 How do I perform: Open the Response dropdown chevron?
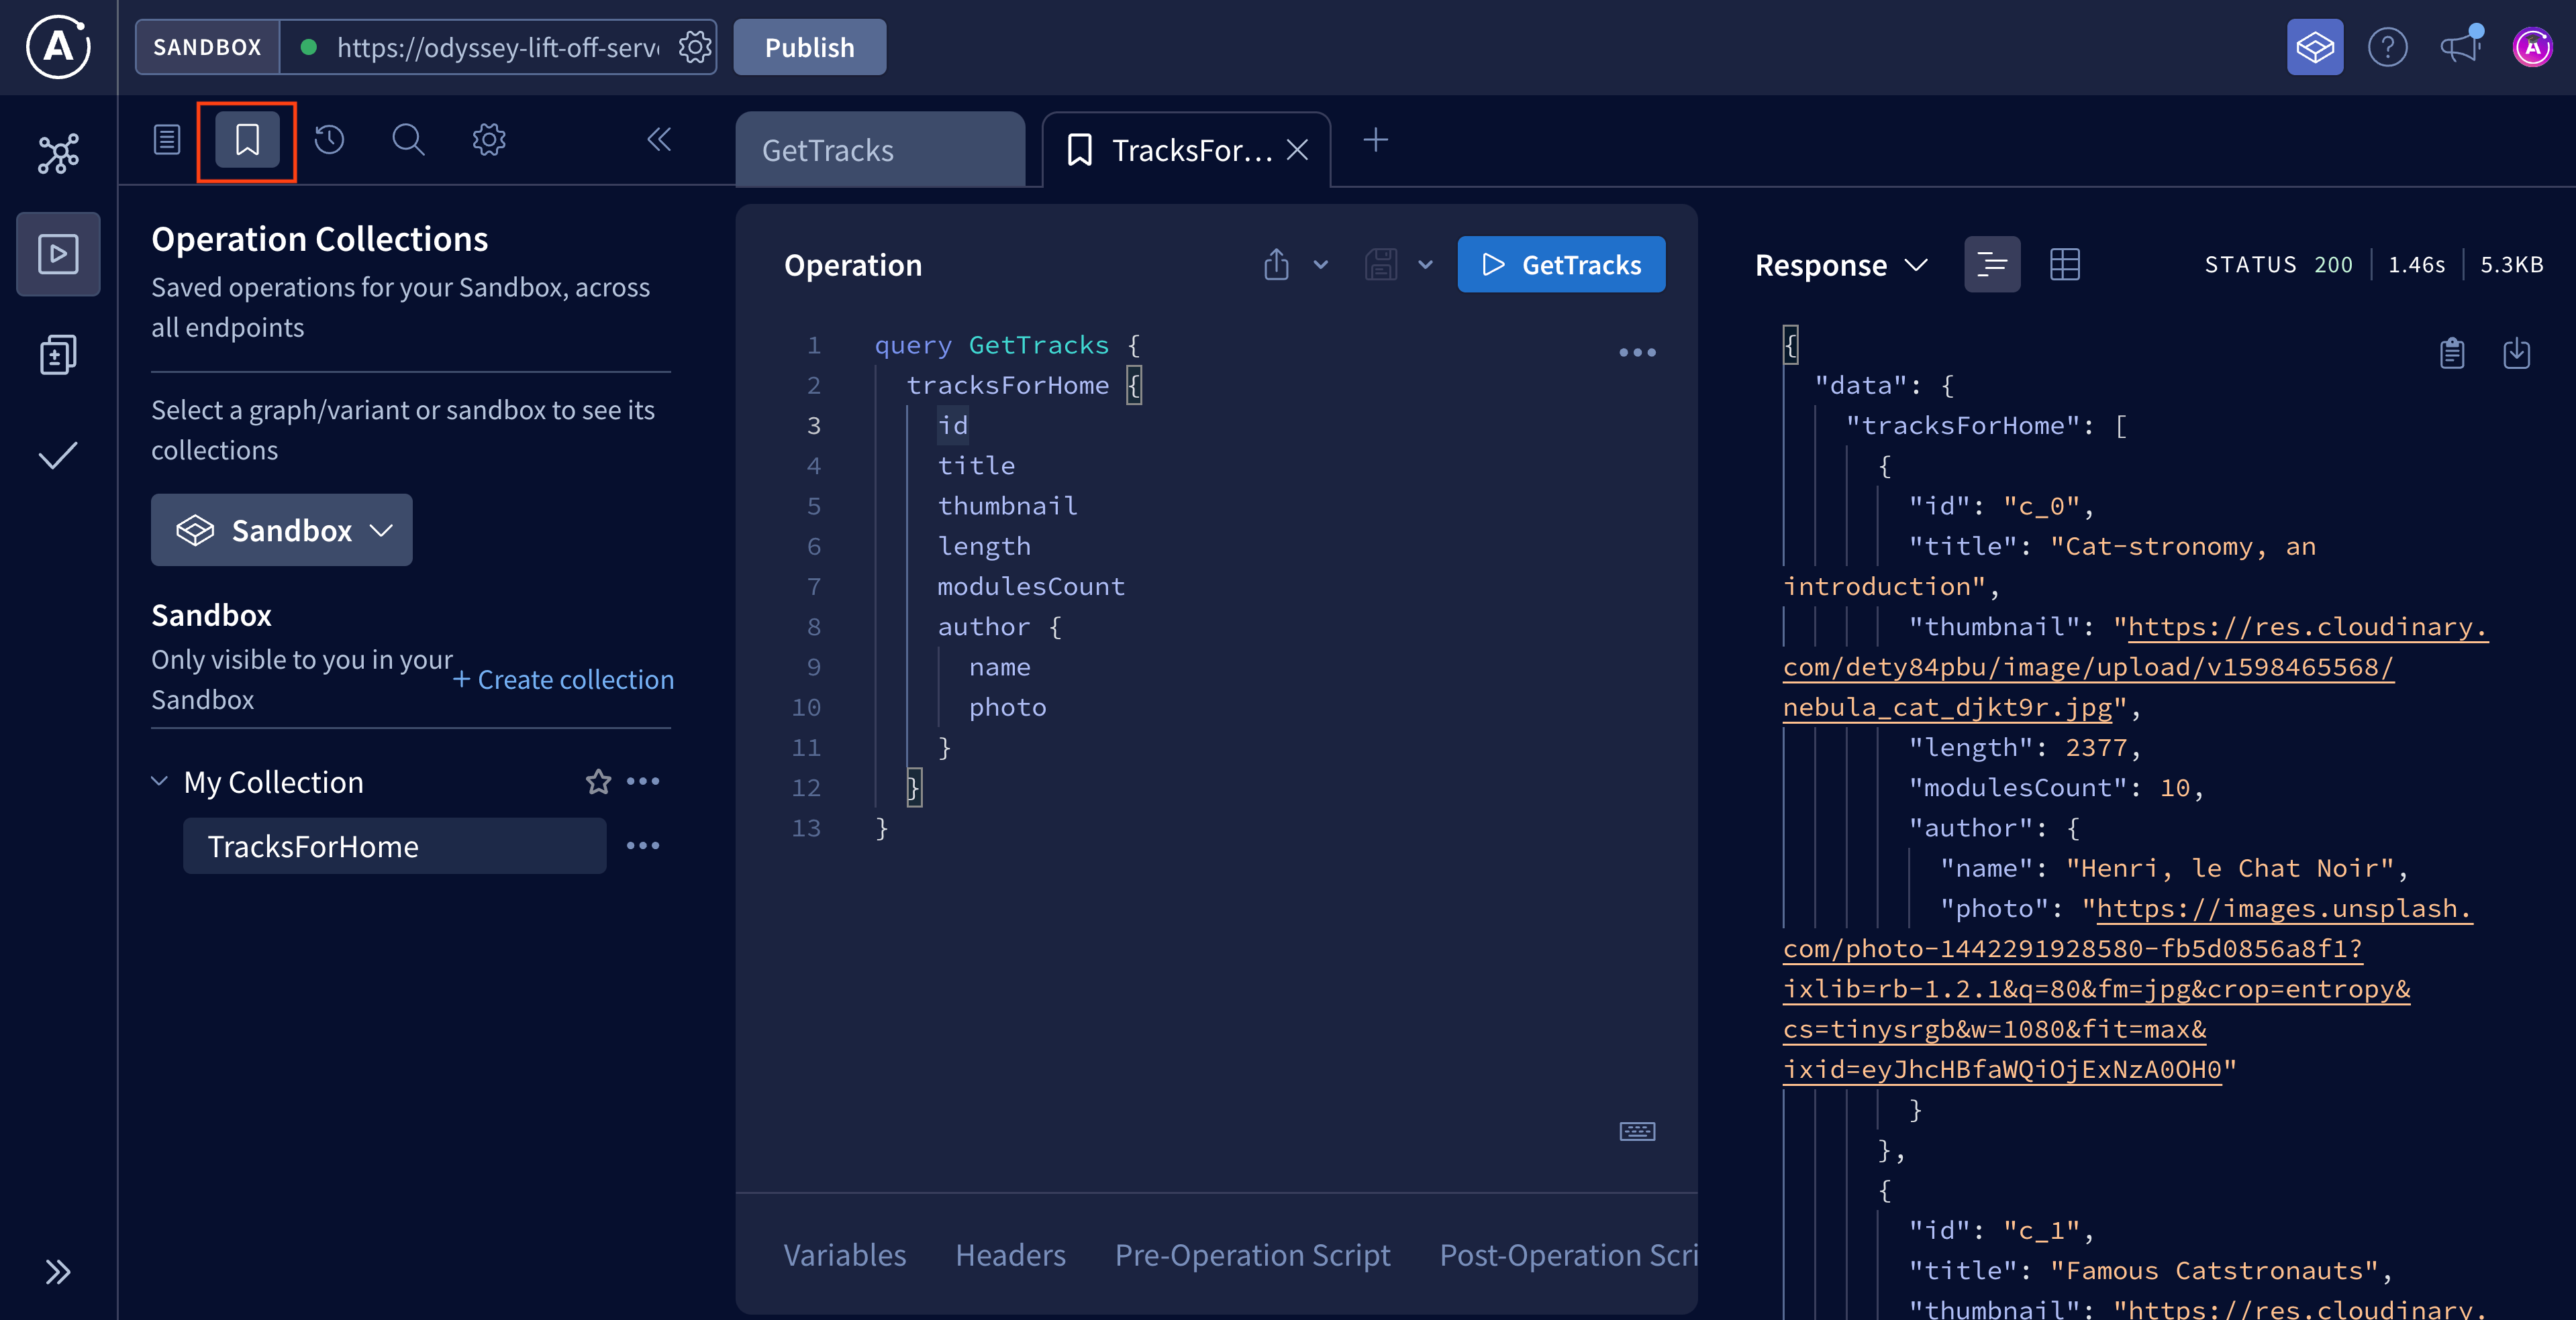(x=1916, y=265)
